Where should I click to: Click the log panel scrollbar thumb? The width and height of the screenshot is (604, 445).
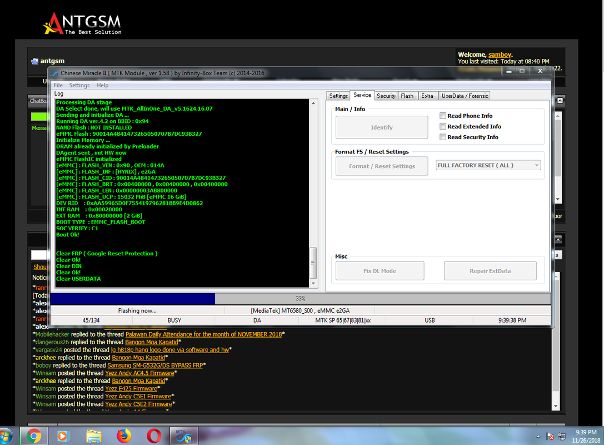tap(313, 263)
